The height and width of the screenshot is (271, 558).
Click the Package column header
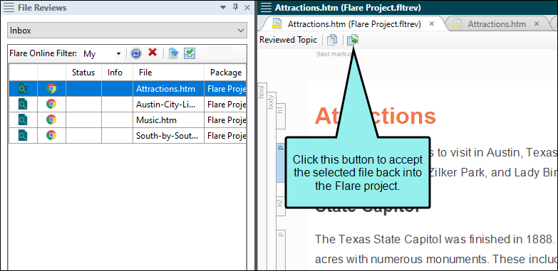[226, 73]
